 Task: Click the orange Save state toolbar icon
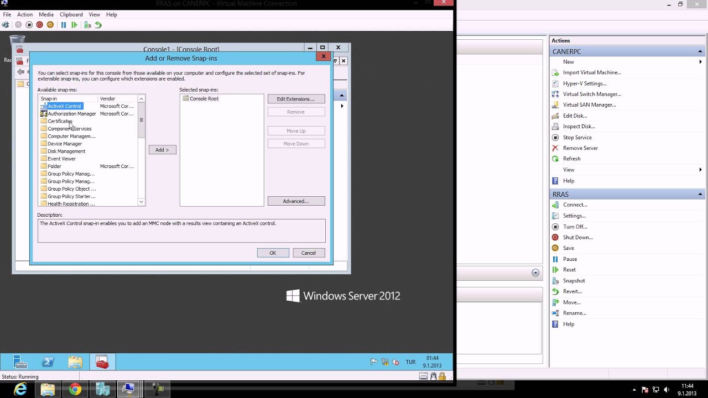tap(50, 25)
